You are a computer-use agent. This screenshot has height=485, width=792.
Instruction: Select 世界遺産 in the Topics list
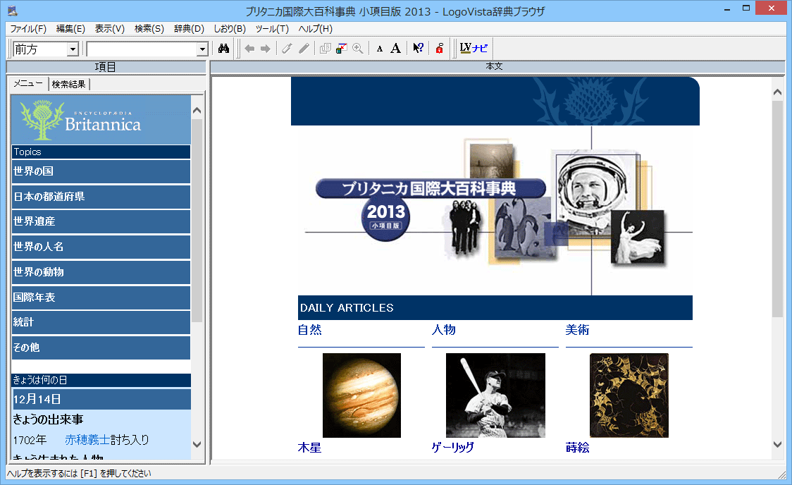(x=101, y=221)
